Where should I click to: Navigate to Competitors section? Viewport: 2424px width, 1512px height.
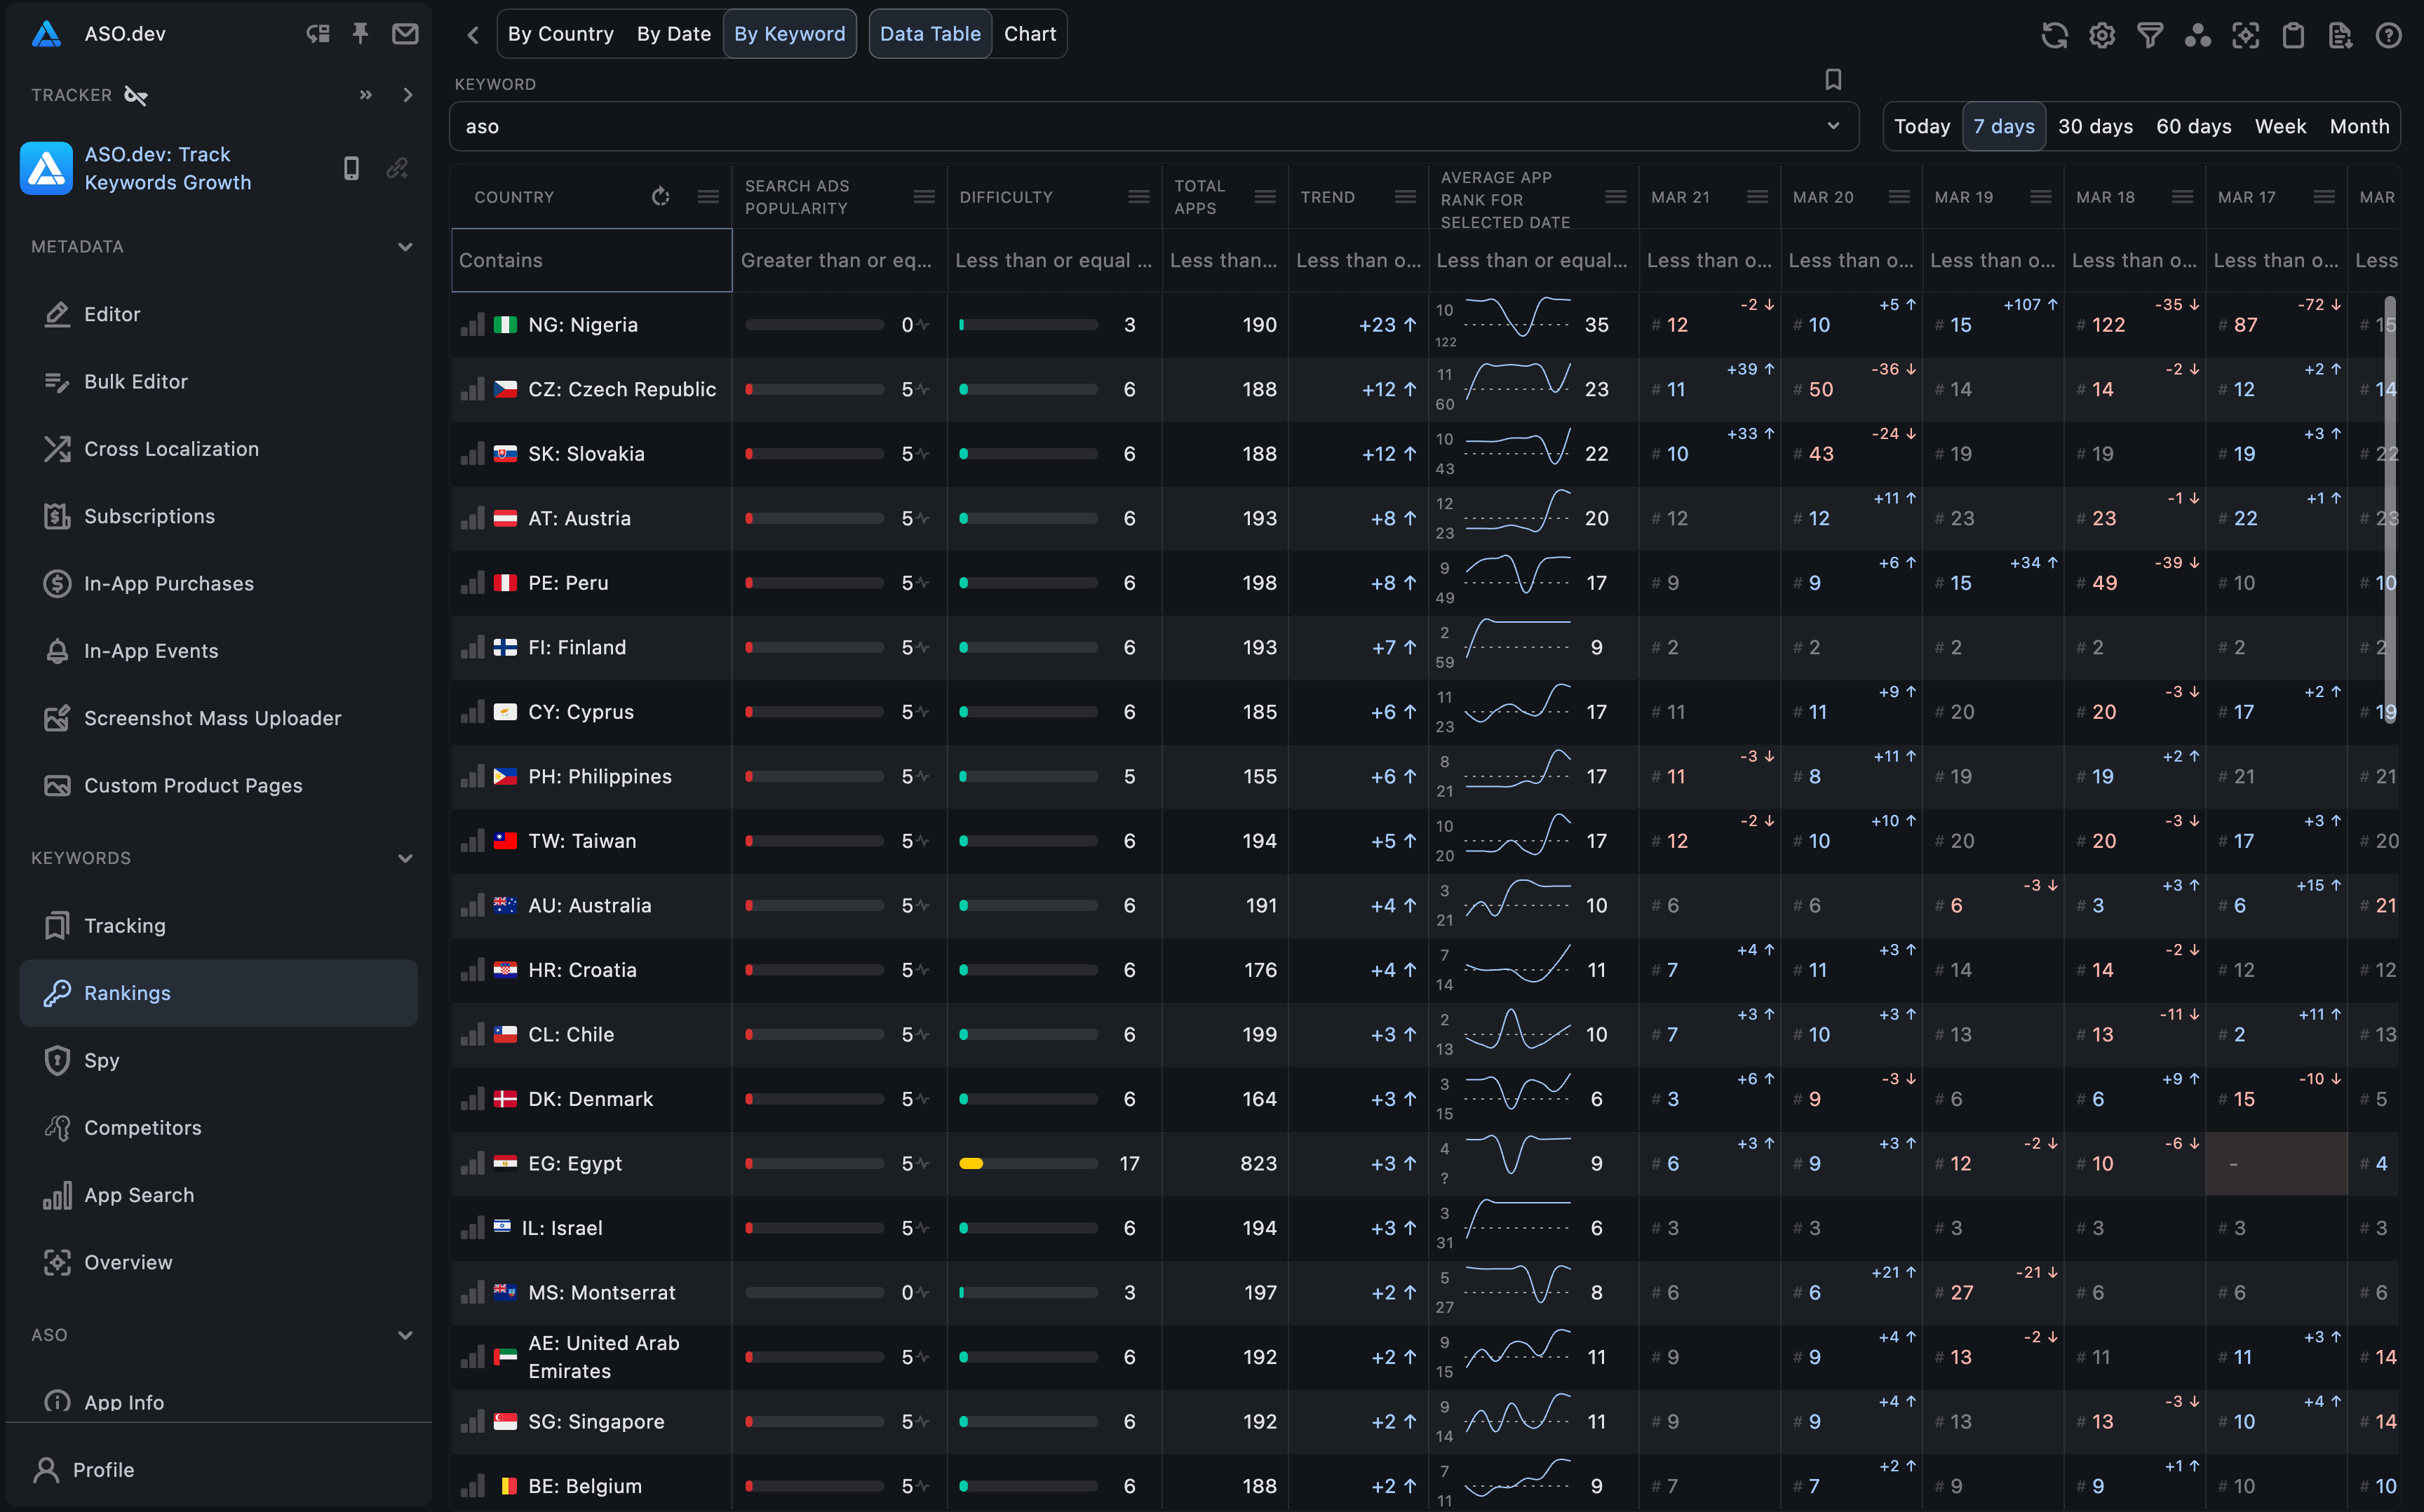[x=143, y=1127]
